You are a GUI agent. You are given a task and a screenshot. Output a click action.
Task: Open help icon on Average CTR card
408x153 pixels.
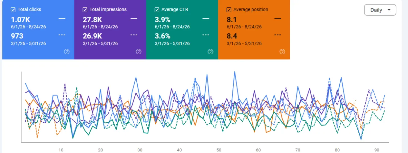(210, 52)
